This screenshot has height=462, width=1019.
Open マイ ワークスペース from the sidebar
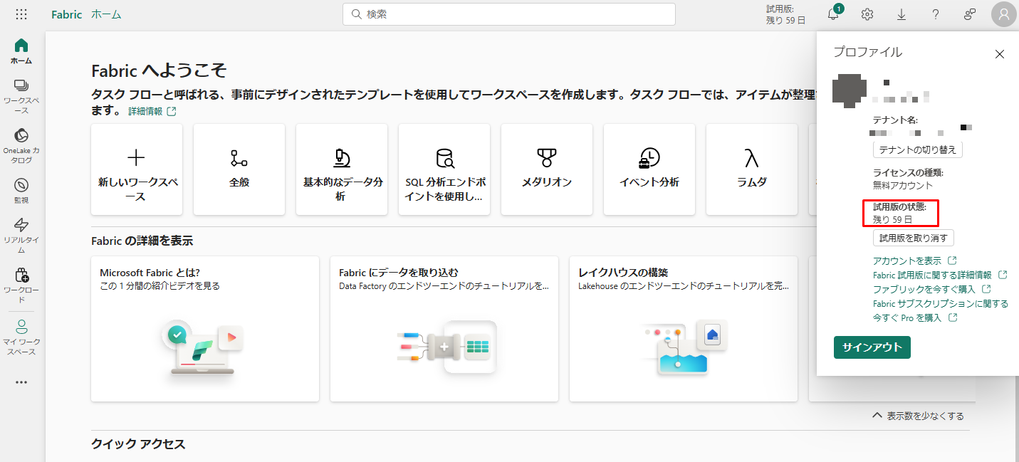point(21,337)
